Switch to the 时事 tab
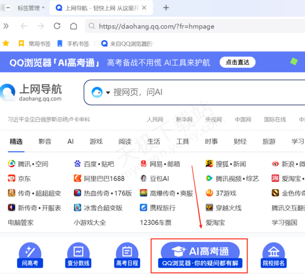Screen dimensions: 305x277 (211, 141)
